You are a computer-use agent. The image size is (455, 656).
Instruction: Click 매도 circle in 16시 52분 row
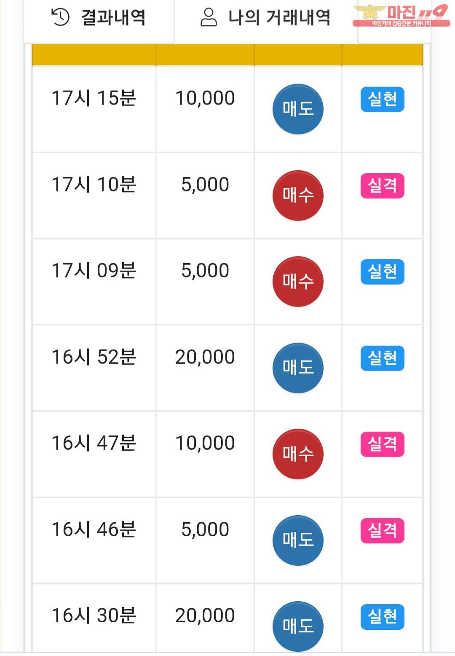[x=298, y=368]
